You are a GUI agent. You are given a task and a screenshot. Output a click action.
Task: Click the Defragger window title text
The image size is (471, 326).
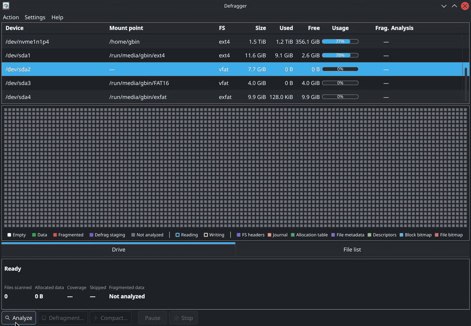[x=235, y=6]
